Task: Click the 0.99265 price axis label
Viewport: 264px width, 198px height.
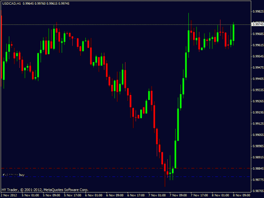Action: [258, 101]
